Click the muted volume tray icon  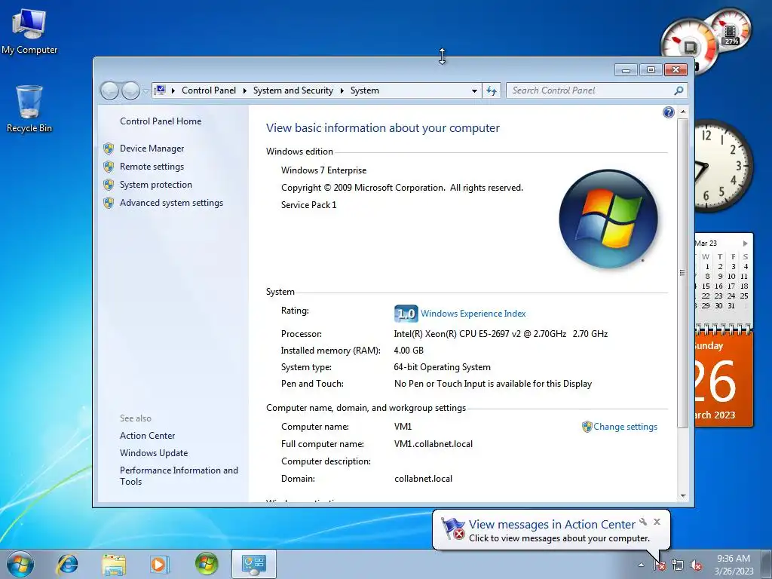pos(696,565)
